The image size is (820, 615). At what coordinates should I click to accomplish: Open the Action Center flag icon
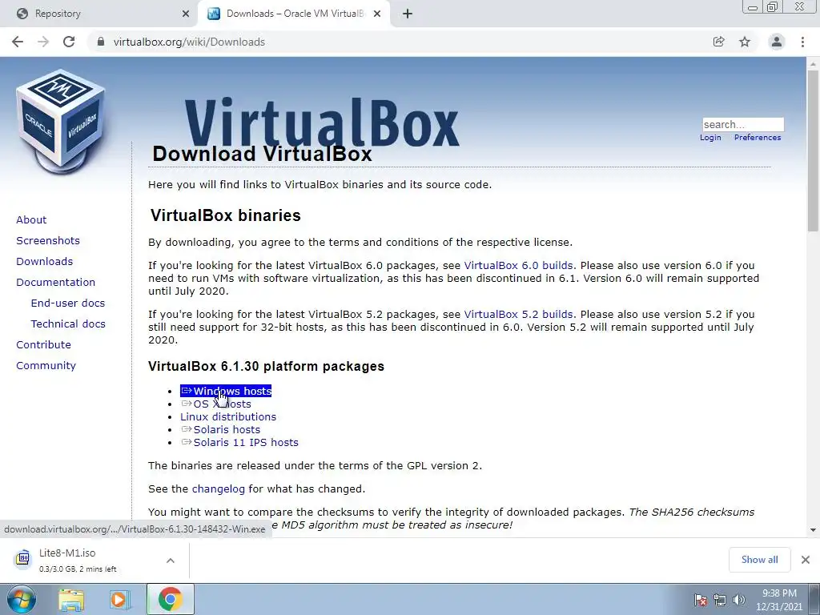tap(701, 600)
